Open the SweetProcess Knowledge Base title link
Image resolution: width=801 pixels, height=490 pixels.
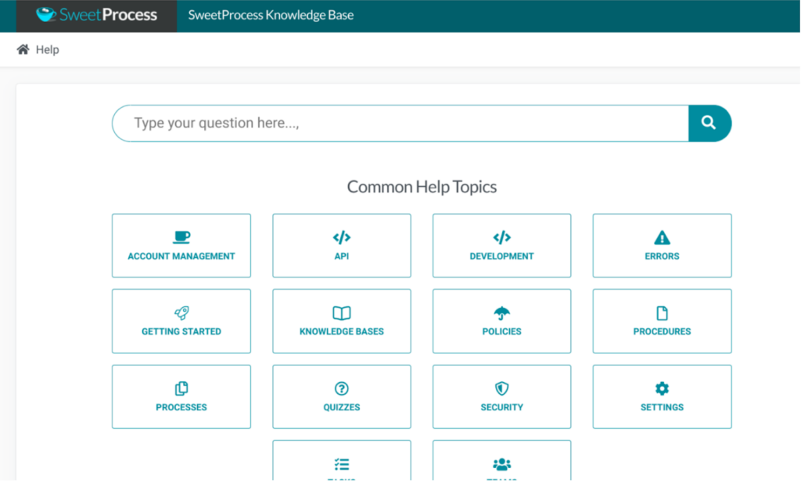point(271,15)
